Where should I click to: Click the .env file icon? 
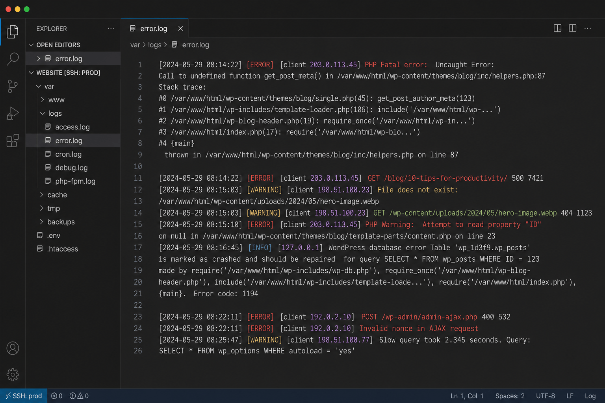coord(40,235)
